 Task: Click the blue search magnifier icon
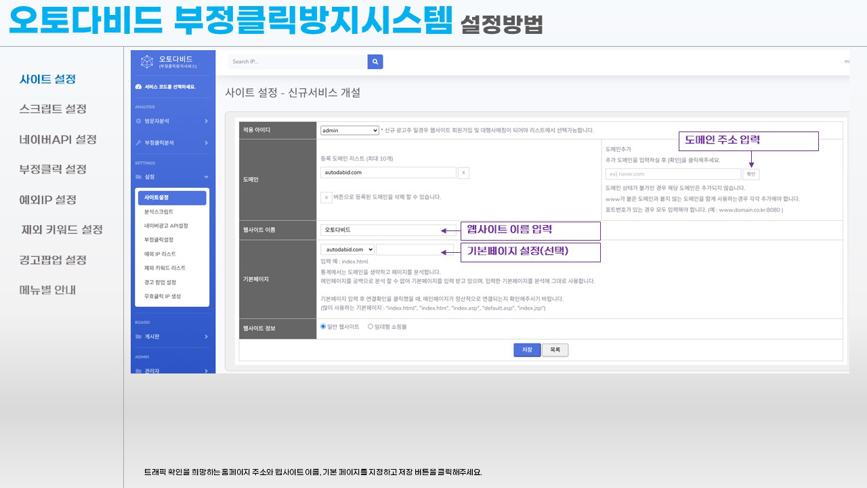pyautogui.click(x=375, y=62)
